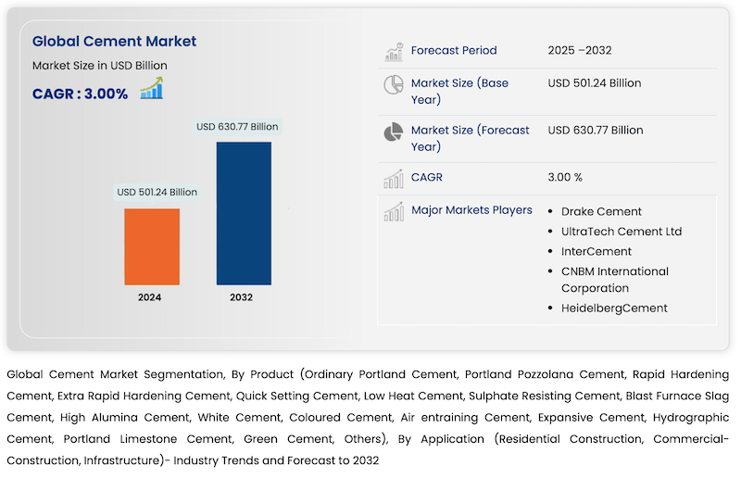Click the Global Cement Market title

114,42
